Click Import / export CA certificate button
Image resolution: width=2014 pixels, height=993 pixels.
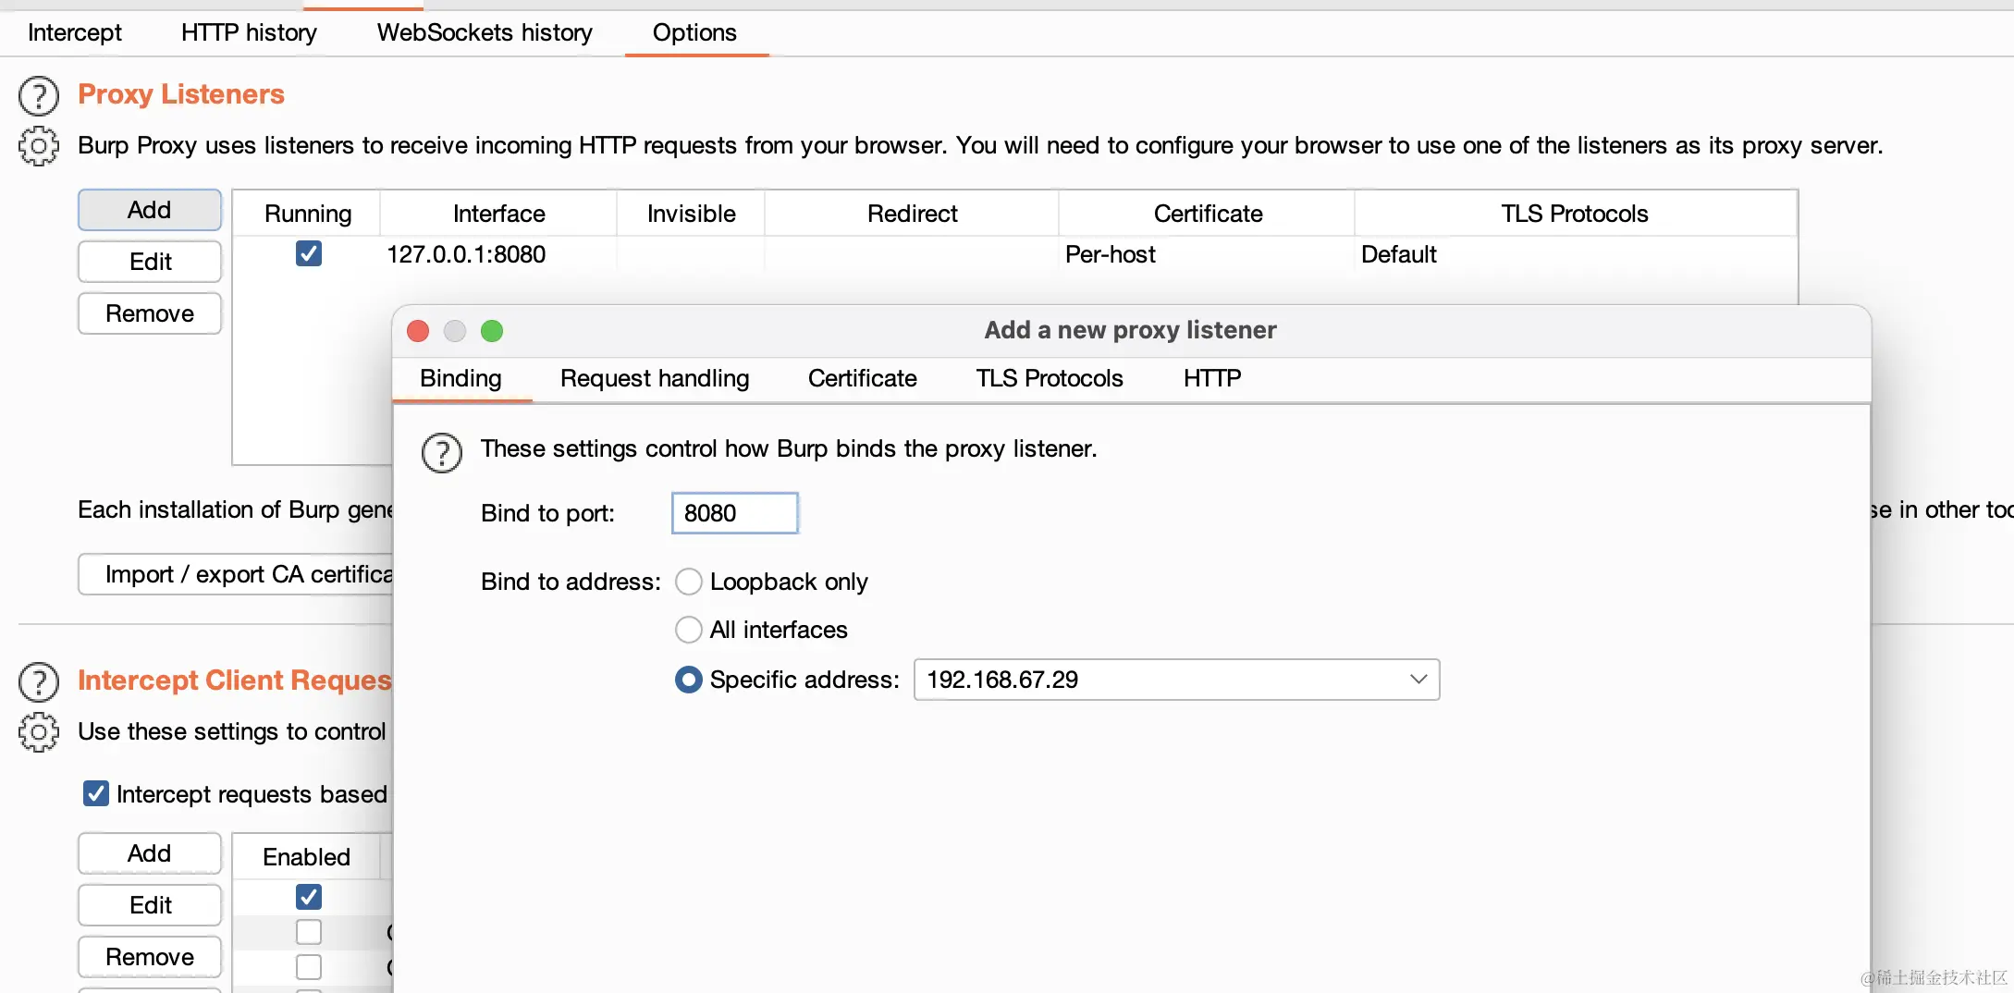point(237,574)
